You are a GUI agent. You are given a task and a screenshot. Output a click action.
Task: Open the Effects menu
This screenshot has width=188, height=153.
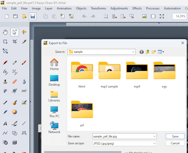[137, 8]
